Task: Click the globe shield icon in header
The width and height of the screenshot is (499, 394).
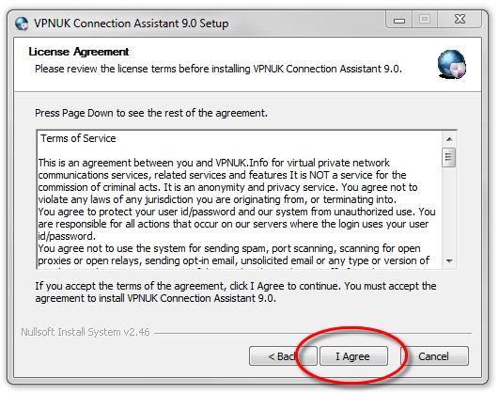Action: (452, 65)
